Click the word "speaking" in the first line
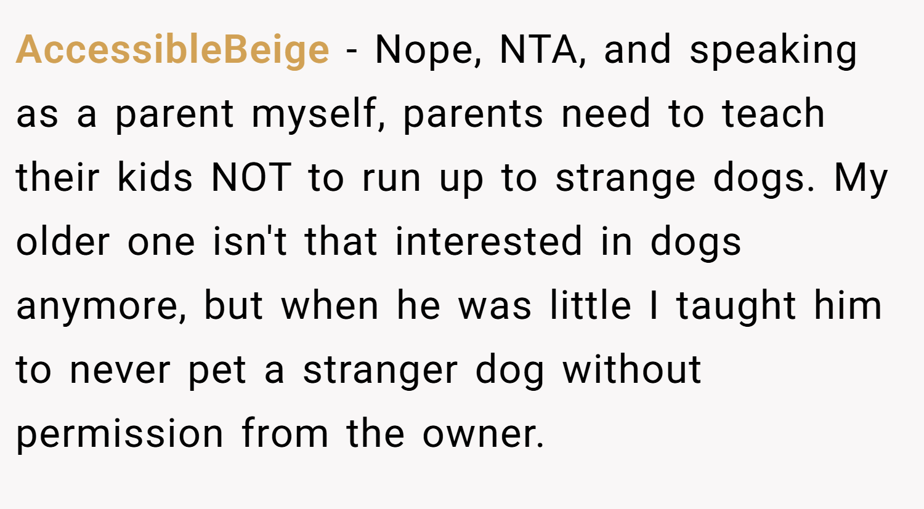 click(x=773, y=50)
